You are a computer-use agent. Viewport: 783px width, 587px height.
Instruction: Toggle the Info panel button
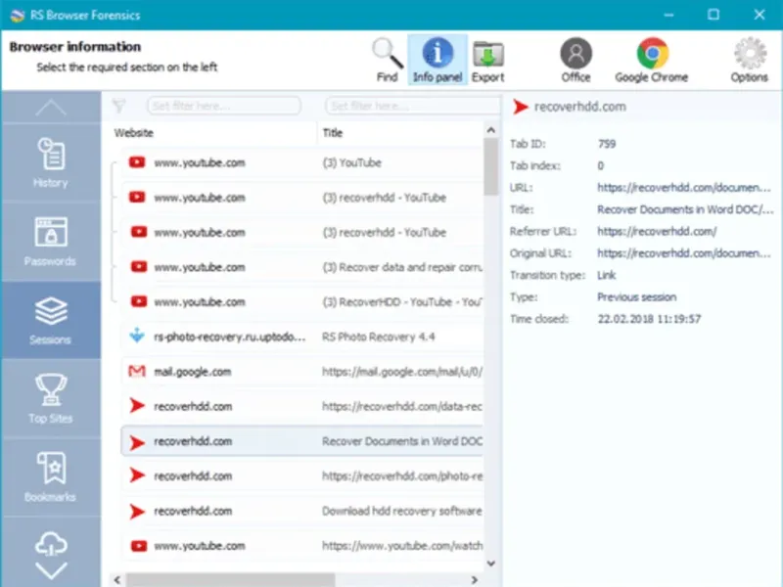tap(438, 60)
